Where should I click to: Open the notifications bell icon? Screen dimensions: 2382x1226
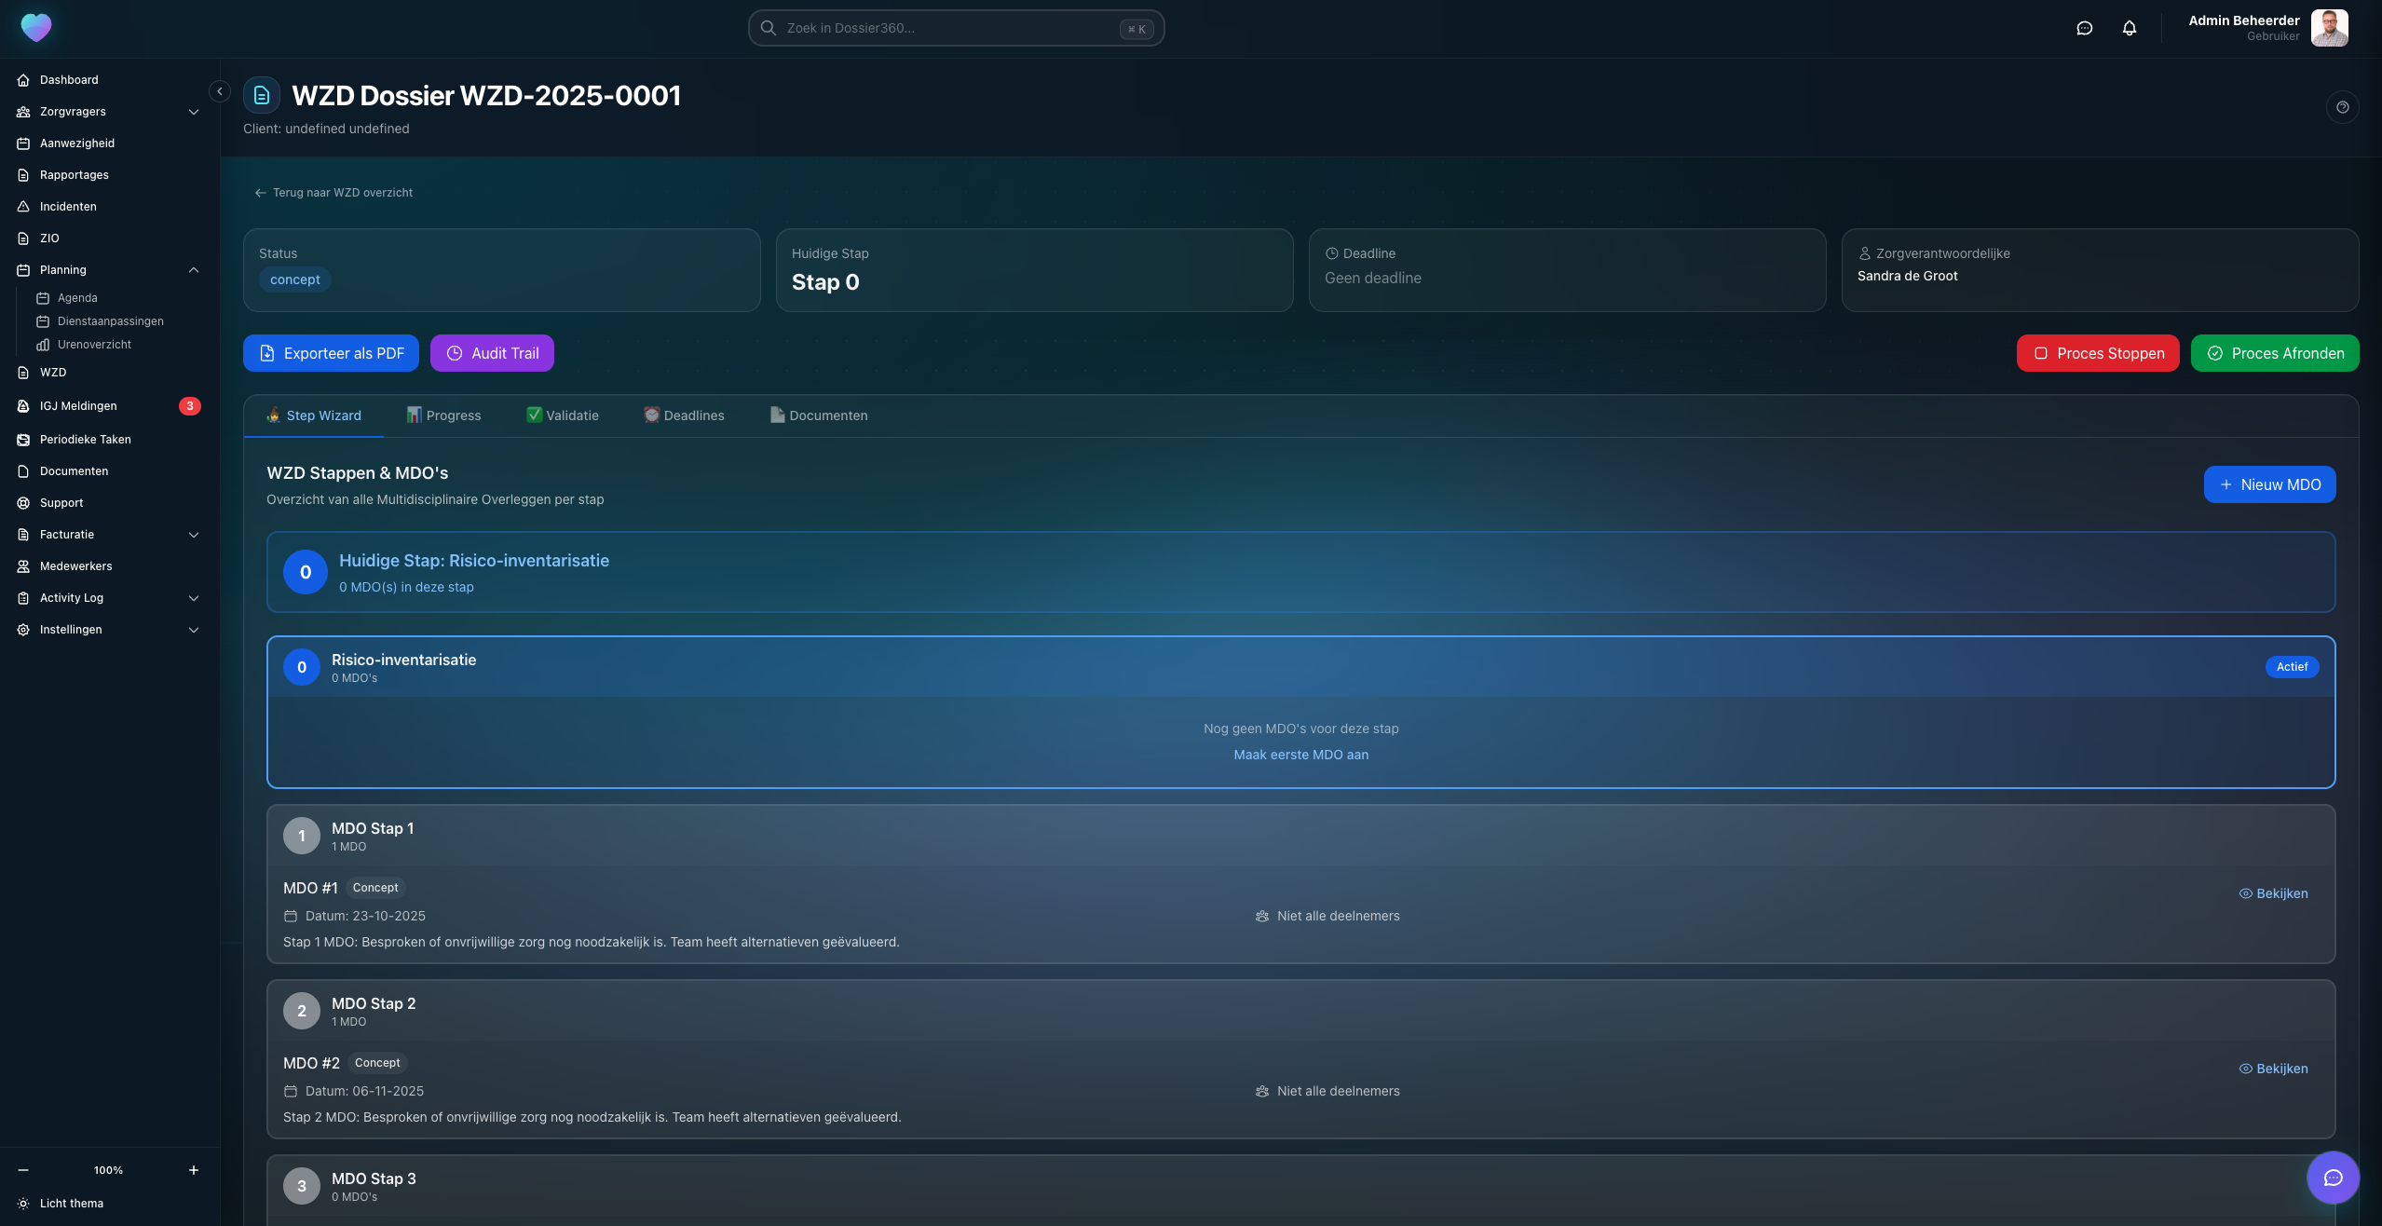click(2129, 28)
